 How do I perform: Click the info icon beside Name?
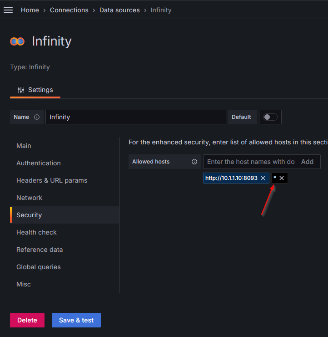(x=37, y=117)
